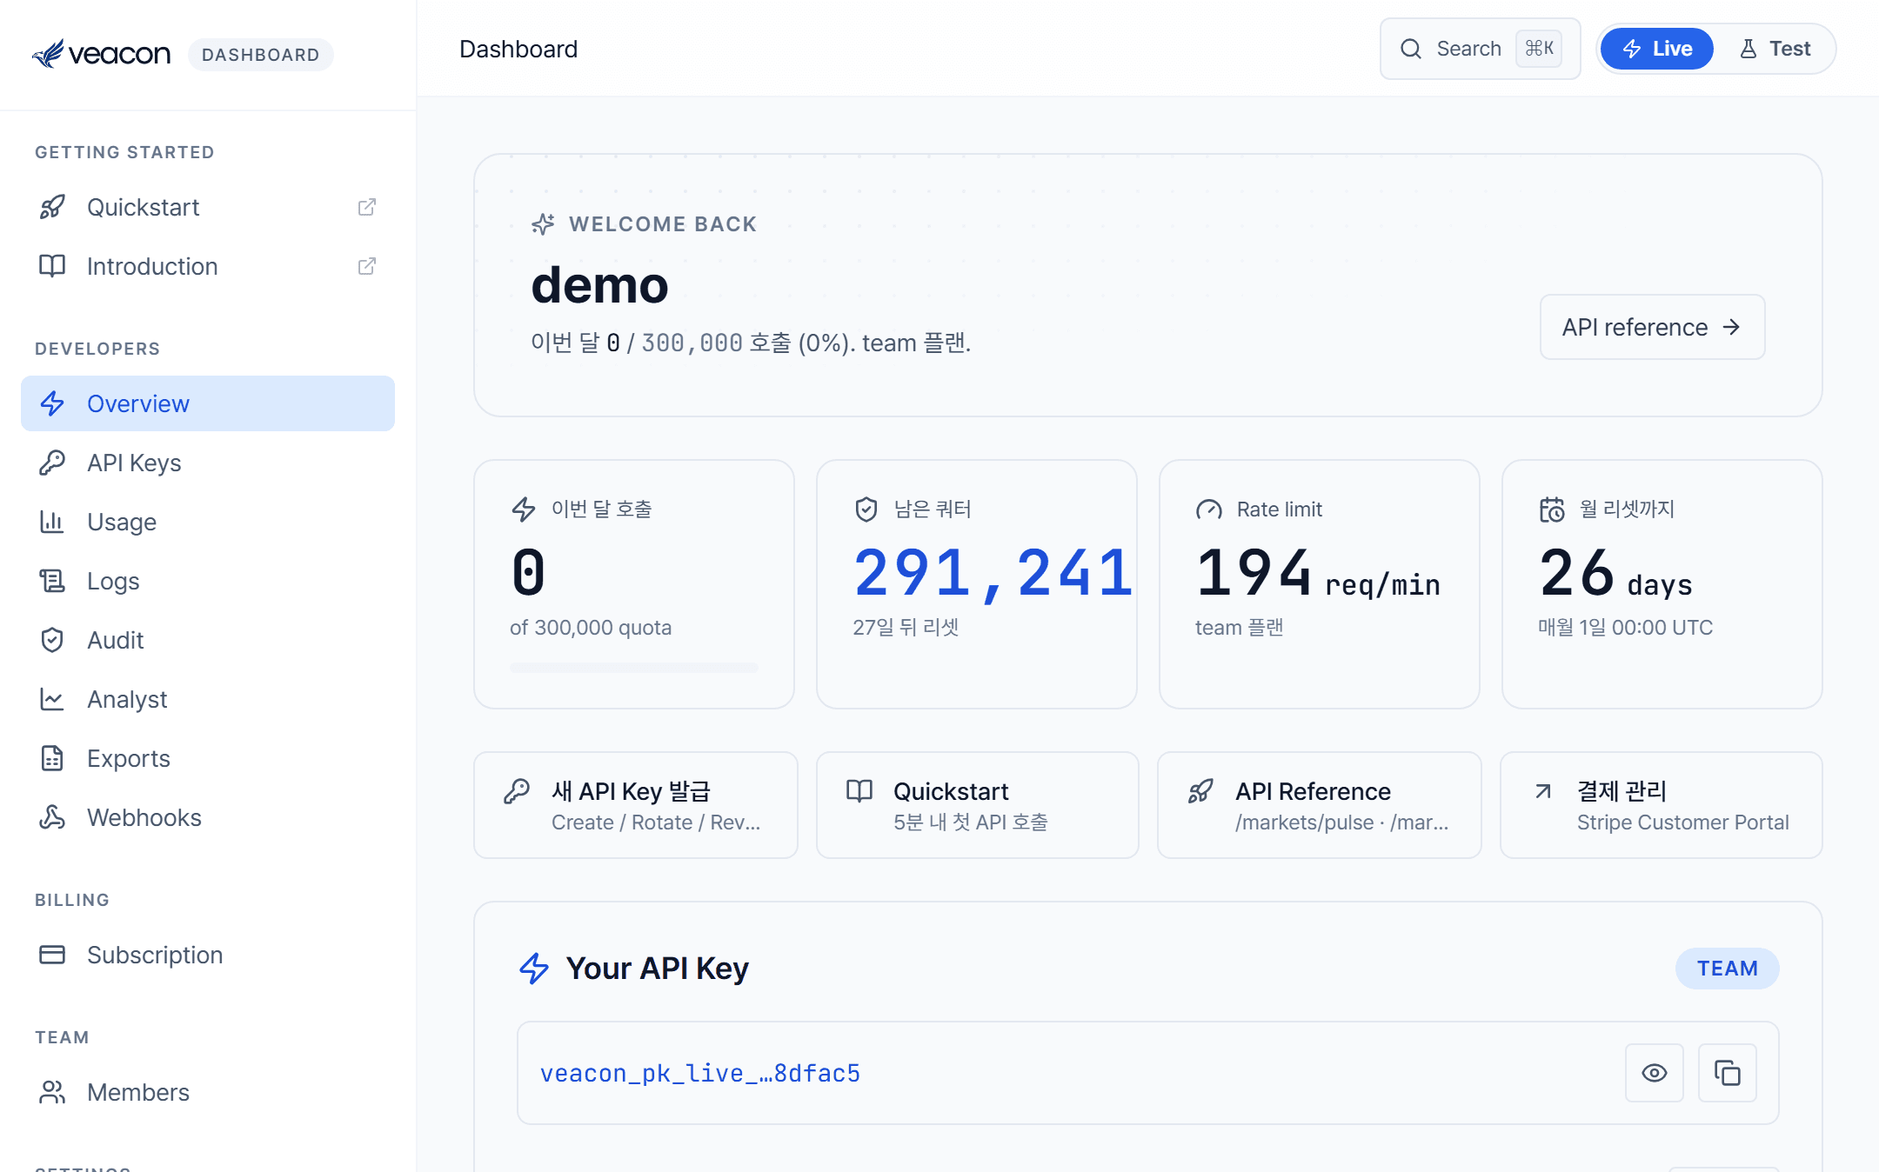Click the ⌘K shortcut hint
The height and width of the screenshot is (1172, 1879).
[x=1539, y=49]
